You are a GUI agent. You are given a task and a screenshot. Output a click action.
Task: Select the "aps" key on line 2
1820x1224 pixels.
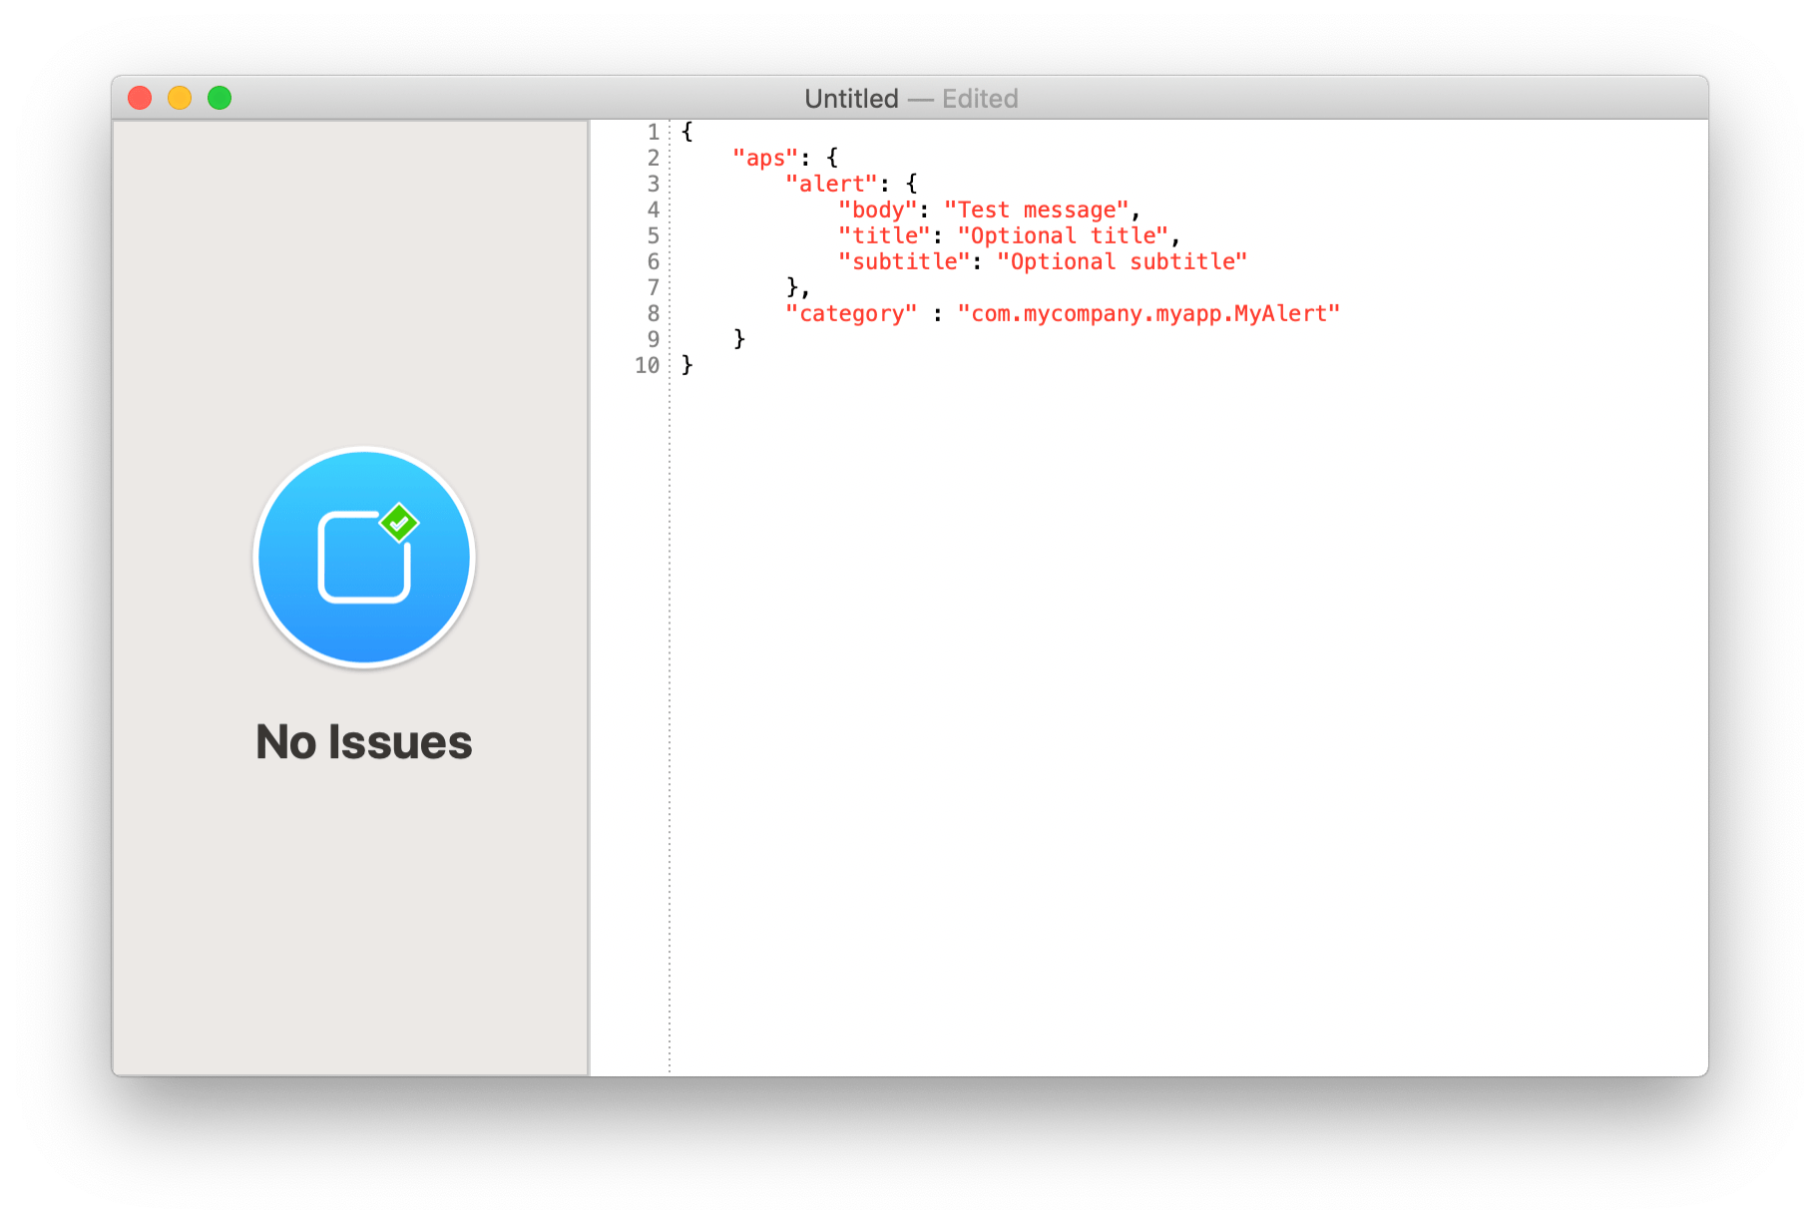pos(764,157)
